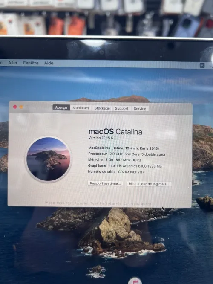The height and width of the screenshot is (284, 213).
Task: Switch to the Stockage tab
Action: tap(102, 108)
